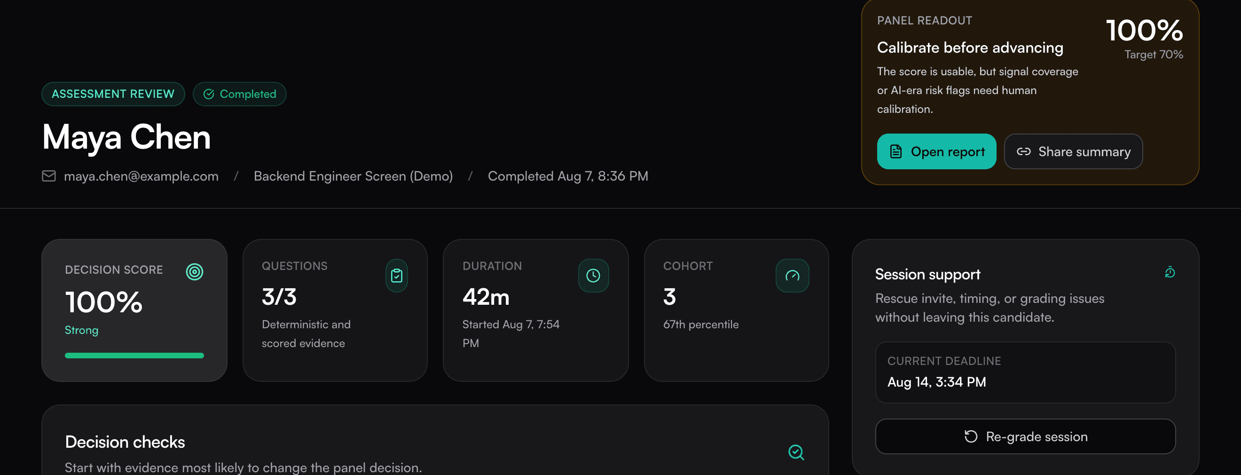Image resolution: width=1241 pixels, height=475 pixels.
Task: Click the Cohort gauge icon
Action: pyautogui.click(x=792, y=276)
